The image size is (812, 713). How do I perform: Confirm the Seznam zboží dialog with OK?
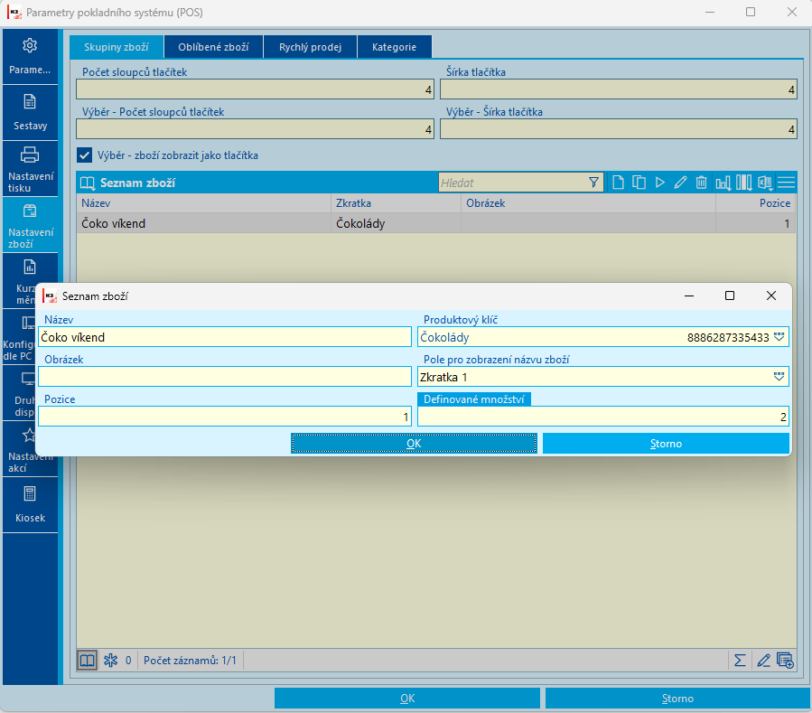pyautogui.click(x=414, y=444)
